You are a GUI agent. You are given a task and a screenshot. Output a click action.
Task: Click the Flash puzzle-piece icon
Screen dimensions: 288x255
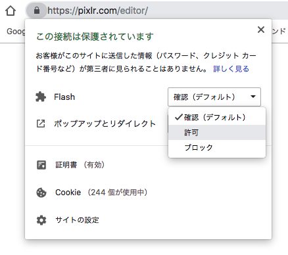(x=41, y=97)
